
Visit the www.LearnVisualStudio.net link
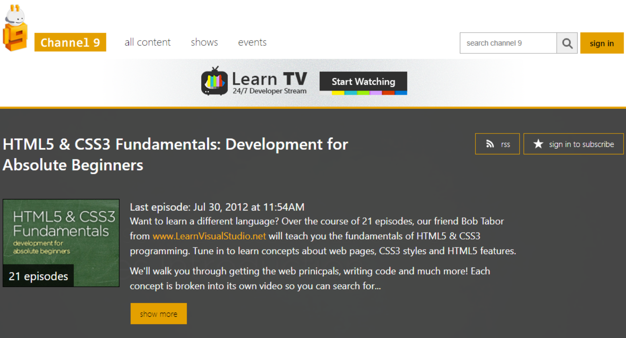209,236
